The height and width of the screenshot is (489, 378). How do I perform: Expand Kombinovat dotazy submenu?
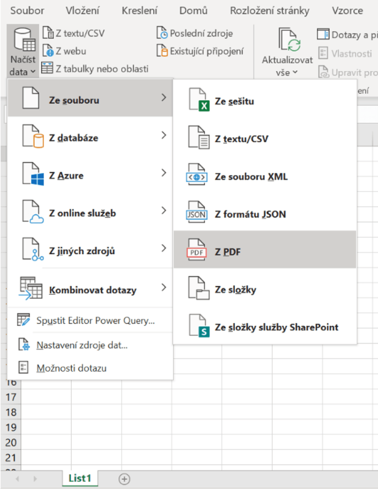pyautogui.click(x=164, y=287)
